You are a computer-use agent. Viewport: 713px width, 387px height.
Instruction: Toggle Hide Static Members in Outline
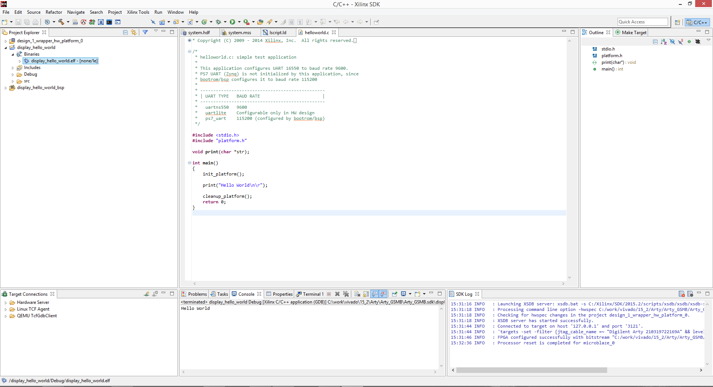[681, 42]
